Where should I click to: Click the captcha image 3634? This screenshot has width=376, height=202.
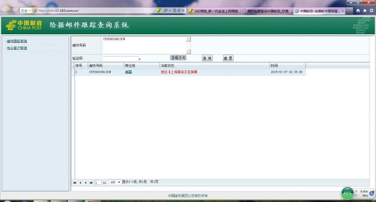(x=178, y=58)
